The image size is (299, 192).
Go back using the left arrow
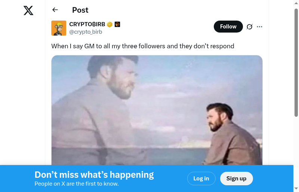coord(55,10)
